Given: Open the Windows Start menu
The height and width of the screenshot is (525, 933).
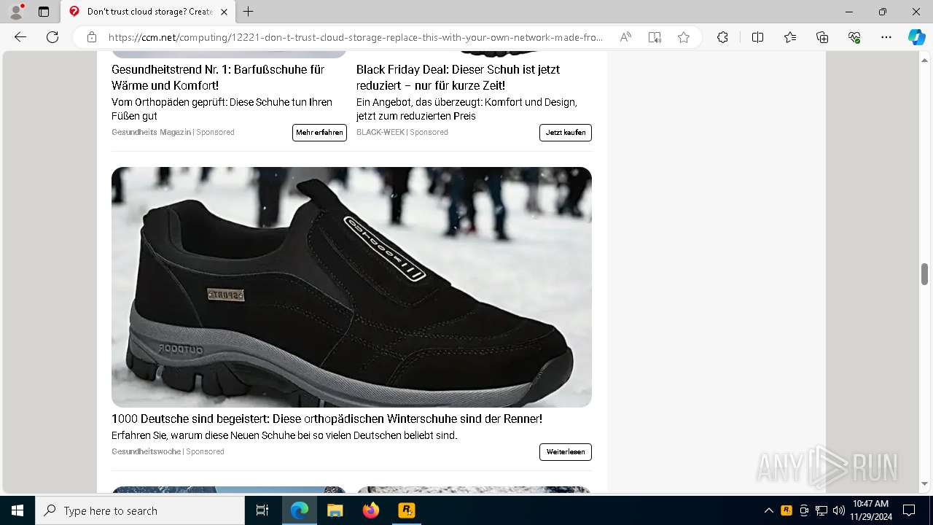Looking at the screenshot, I should tap(17, 510).
